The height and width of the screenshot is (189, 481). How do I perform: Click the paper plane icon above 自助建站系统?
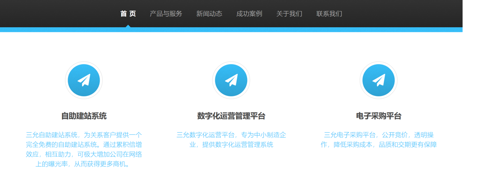[84, 80]
